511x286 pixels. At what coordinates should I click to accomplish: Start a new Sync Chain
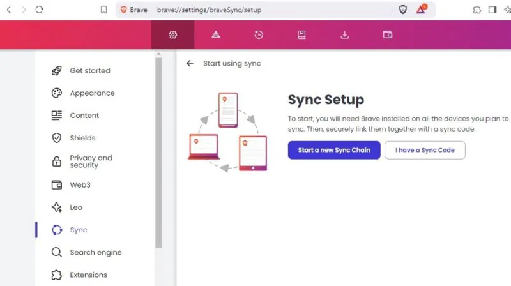[334, 150]
